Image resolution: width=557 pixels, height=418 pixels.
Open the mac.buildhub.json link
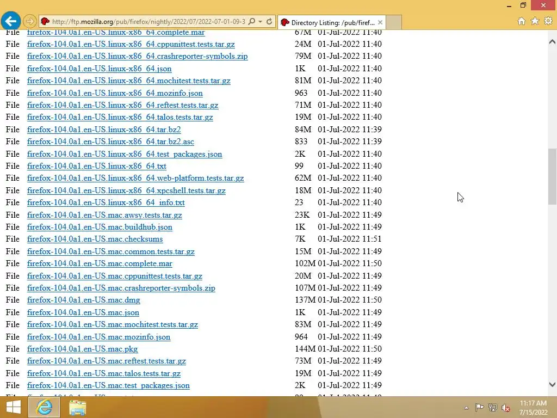coord(100,227)
